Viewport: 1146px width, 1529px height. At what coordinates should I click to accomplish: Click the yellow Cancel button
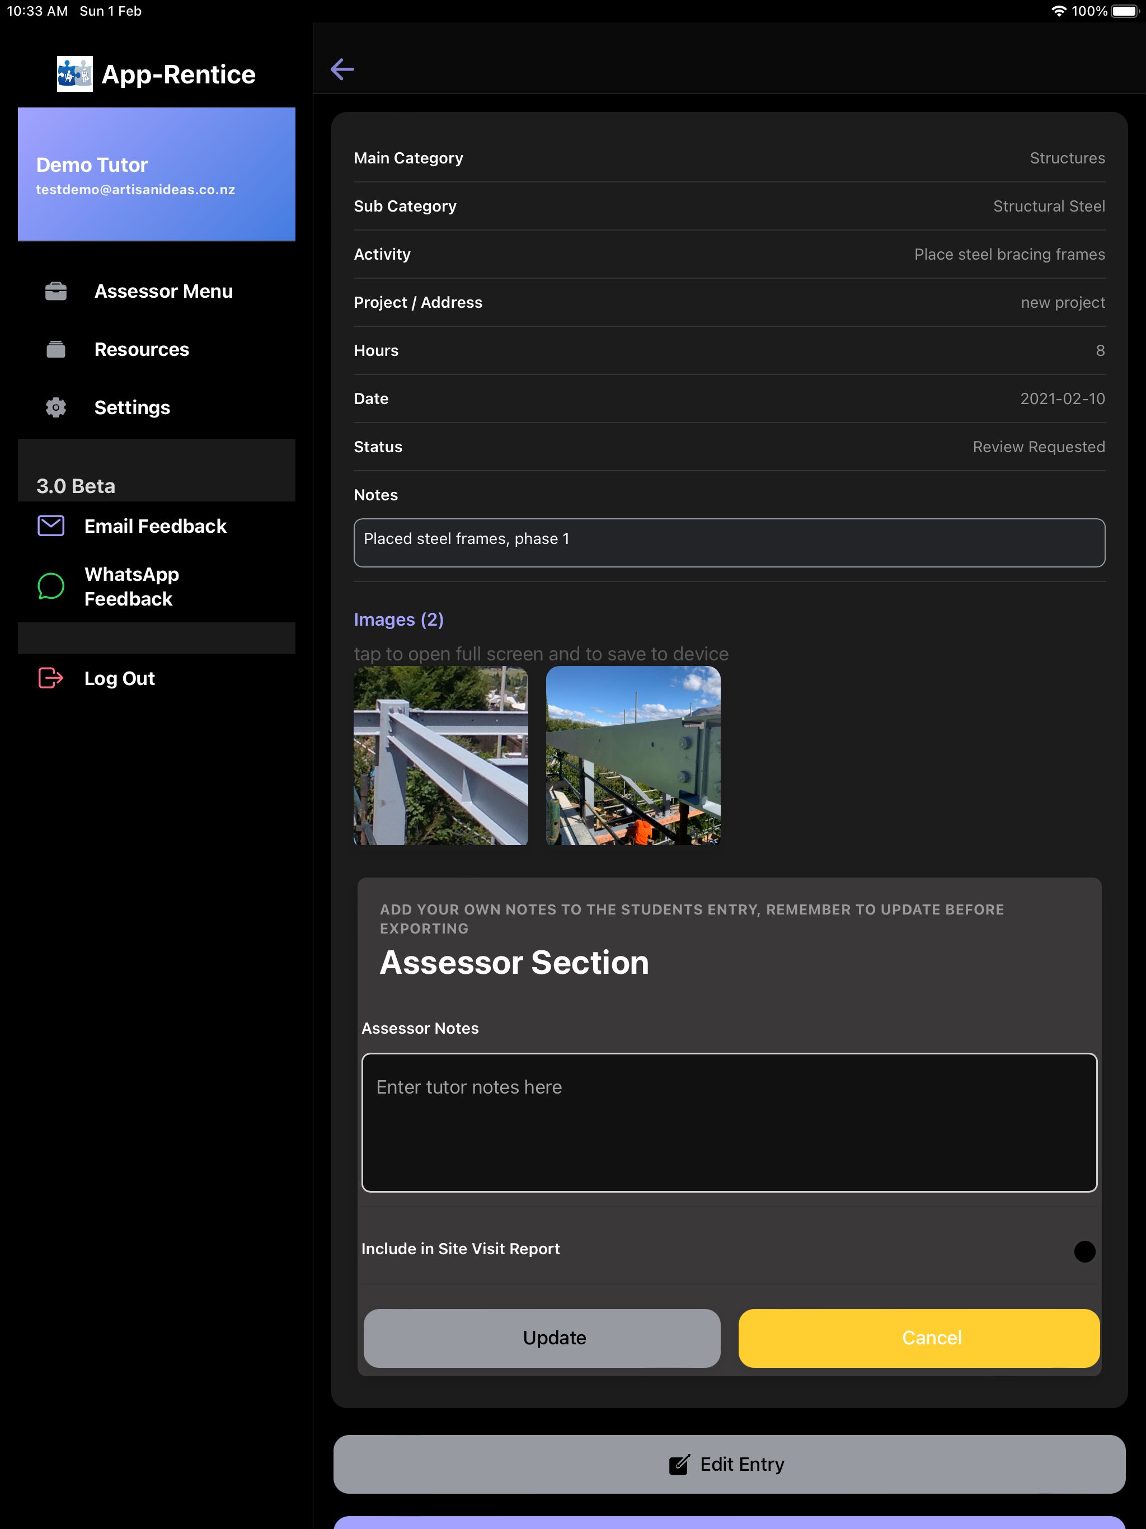click(x=919, y=1338)
